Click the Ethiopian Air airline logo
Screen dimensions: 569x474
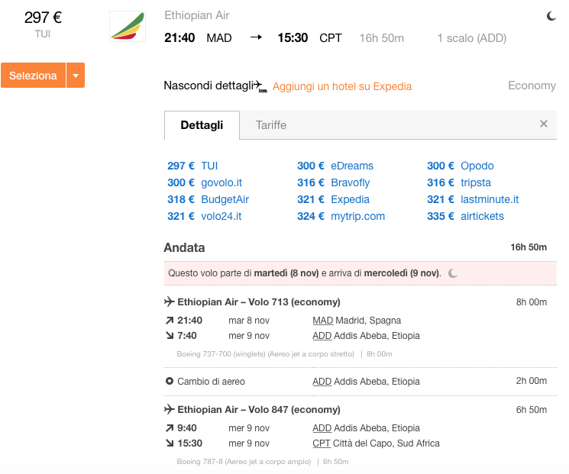(128, 26)
